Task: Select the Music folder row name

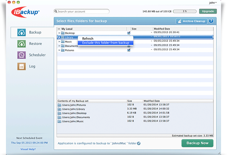Action: (68, 42)
